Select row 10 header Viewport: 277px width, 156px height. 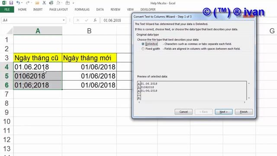[x=6, y=121]
